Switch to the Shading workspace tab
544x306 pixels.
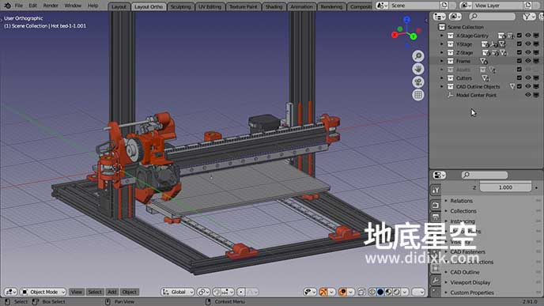tap(274, 6)
